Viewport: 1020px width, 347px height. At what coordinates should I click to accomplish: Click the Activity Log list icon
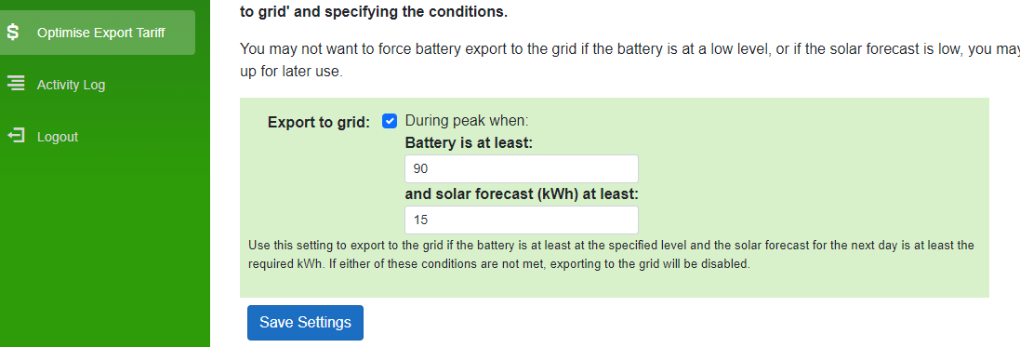coord(16,84)
